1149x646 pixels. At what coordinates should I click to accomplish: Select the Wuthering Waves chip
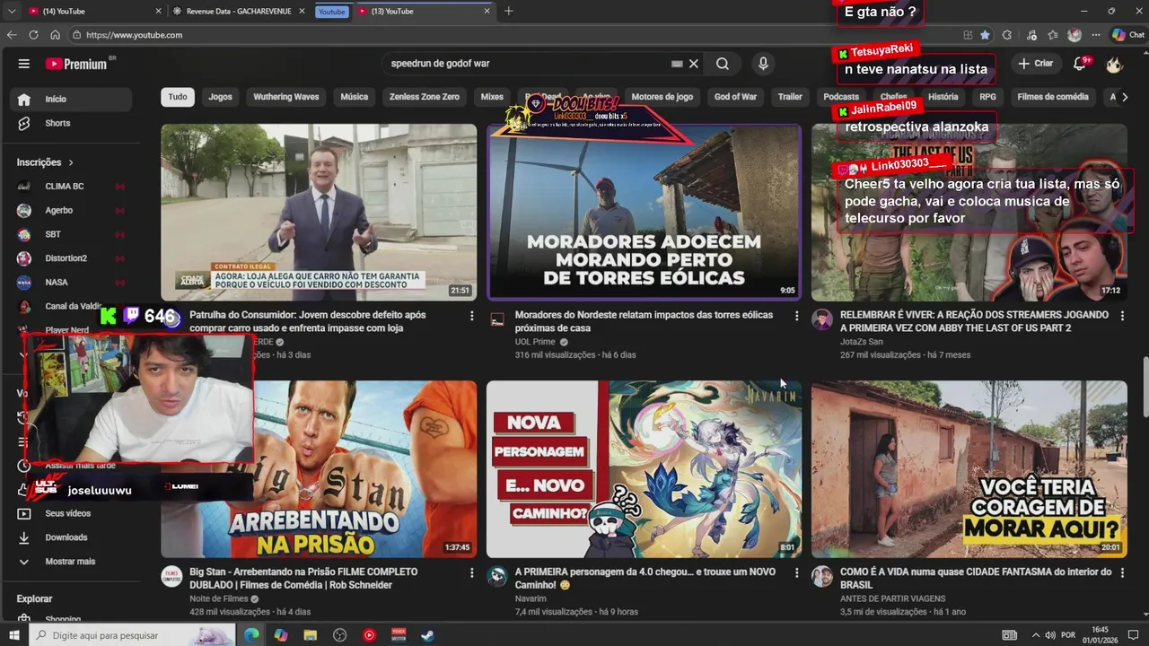click(285, 97)
